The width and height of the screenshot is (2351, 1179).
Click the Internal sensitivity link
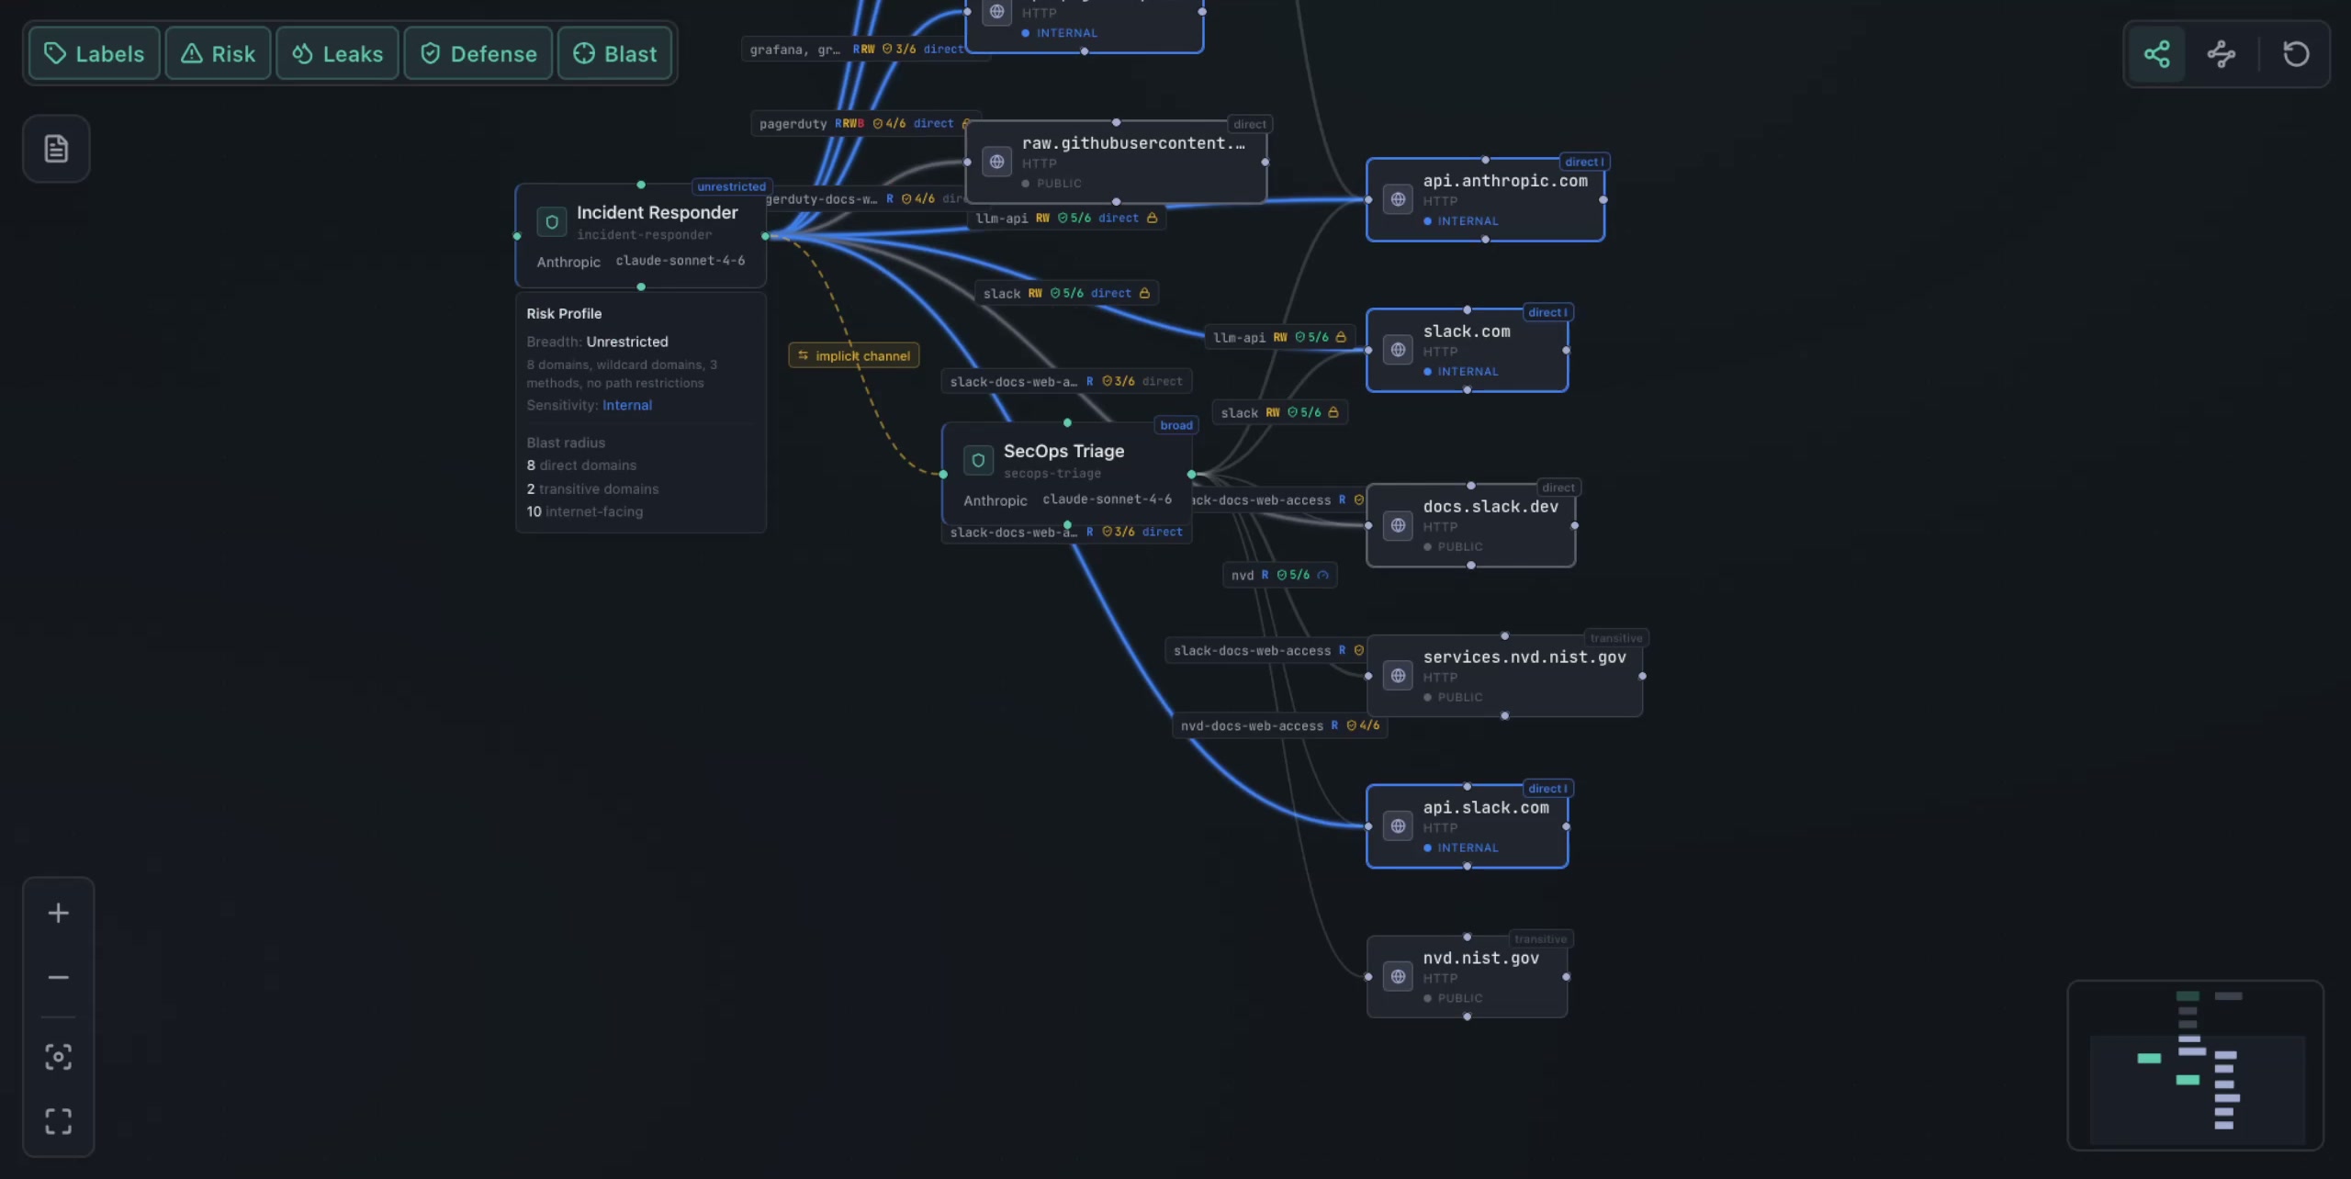[628, 405]
